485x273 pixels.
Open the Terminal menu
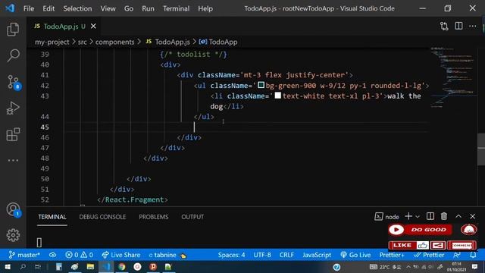[177, 8]
